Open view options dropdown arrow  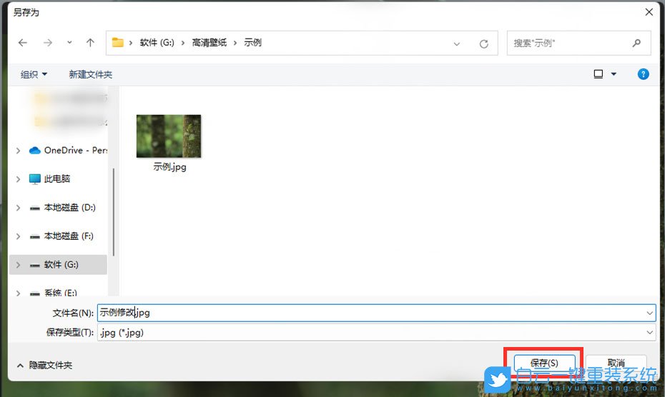[x=614, y=74]
